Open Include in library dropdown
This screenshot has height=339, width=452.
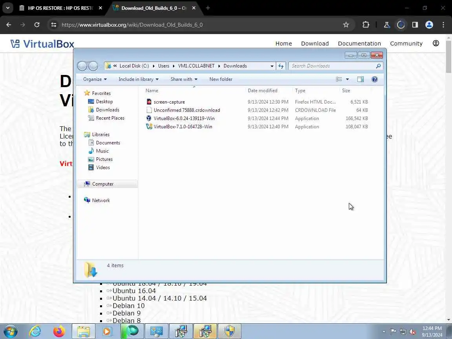[x=139, y=79]
